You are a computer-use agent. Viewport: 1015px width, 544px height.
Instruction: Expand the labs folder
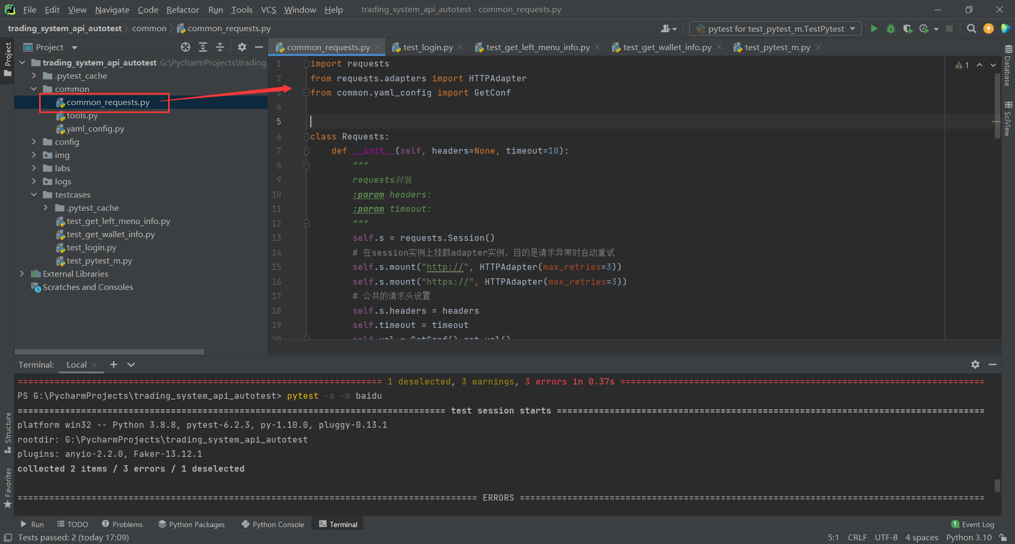pos(34,168)
